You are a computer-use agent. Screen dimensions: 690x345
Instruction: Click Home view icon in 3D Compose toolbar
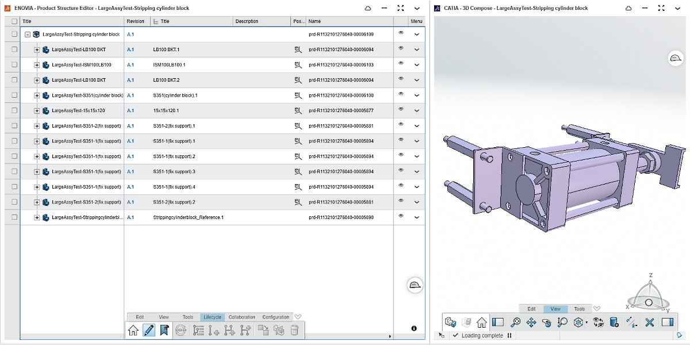coord(482,323)
